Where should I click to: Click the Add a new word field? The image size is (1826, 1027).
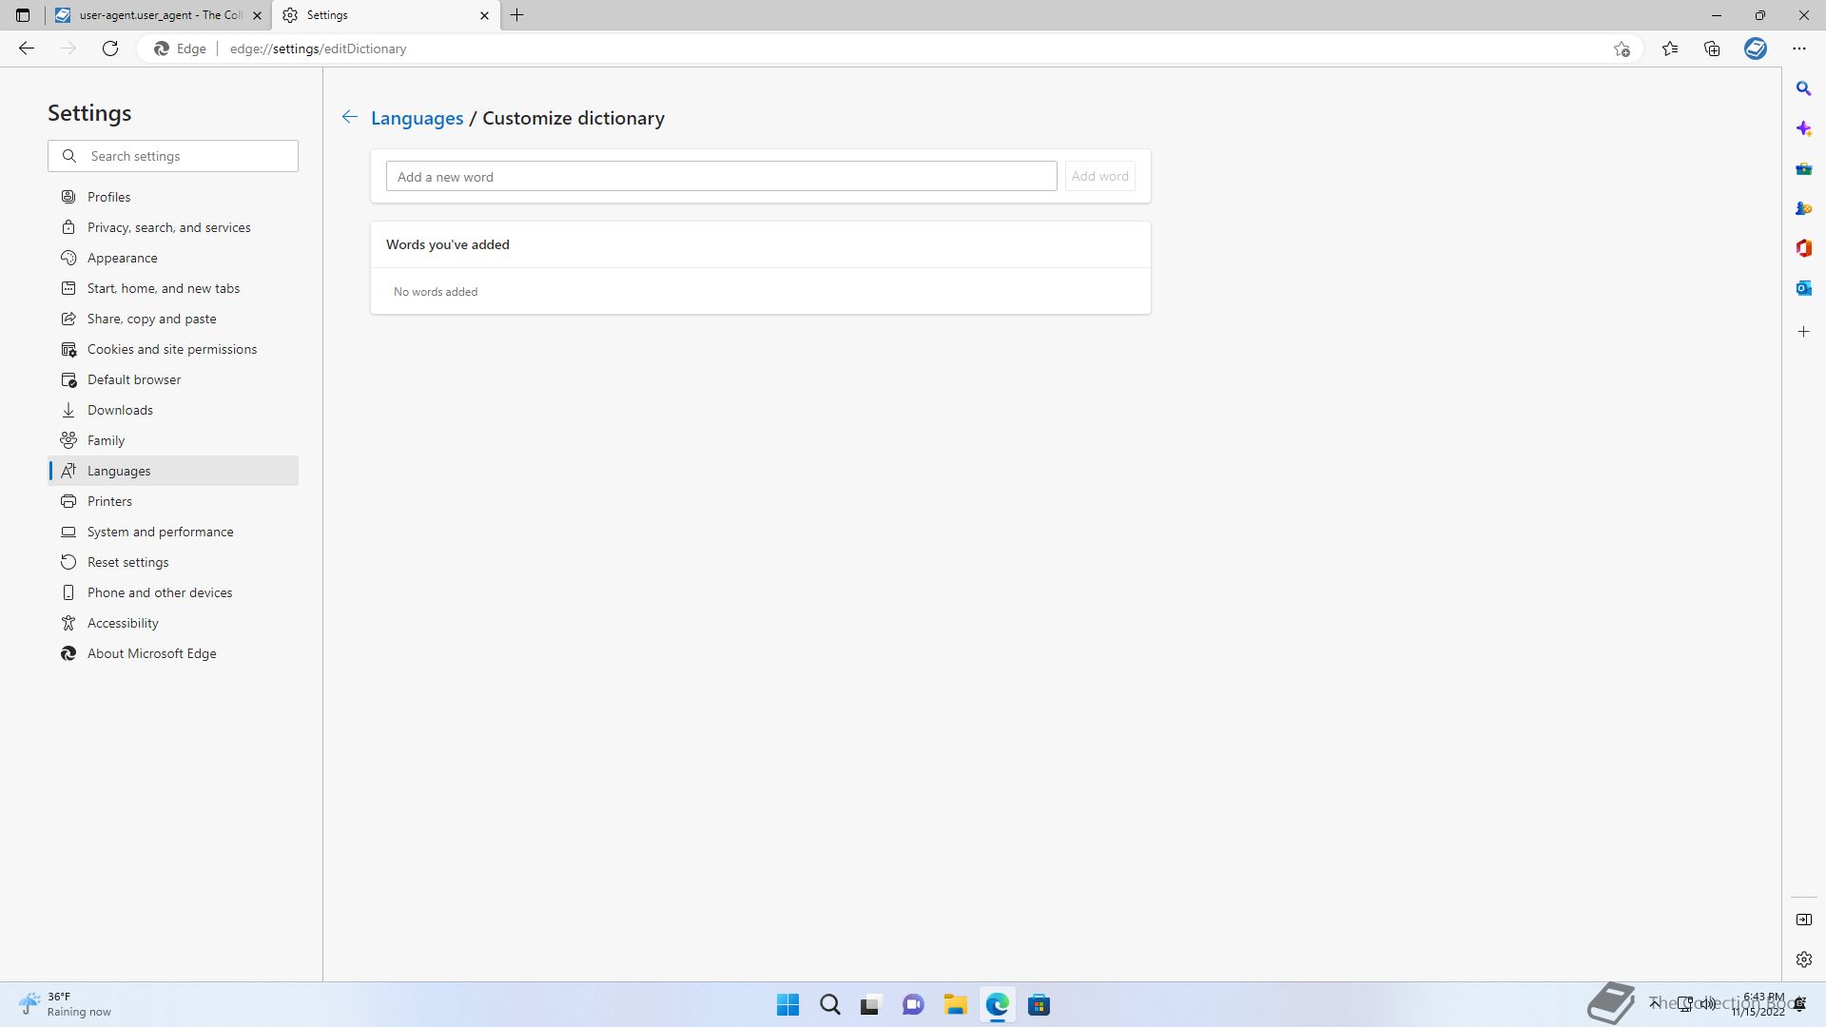(x=721, y=176)
